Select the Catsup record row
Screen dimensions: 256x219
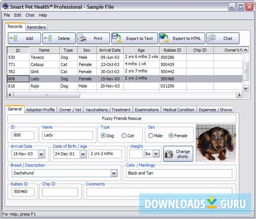pos(125,65)
